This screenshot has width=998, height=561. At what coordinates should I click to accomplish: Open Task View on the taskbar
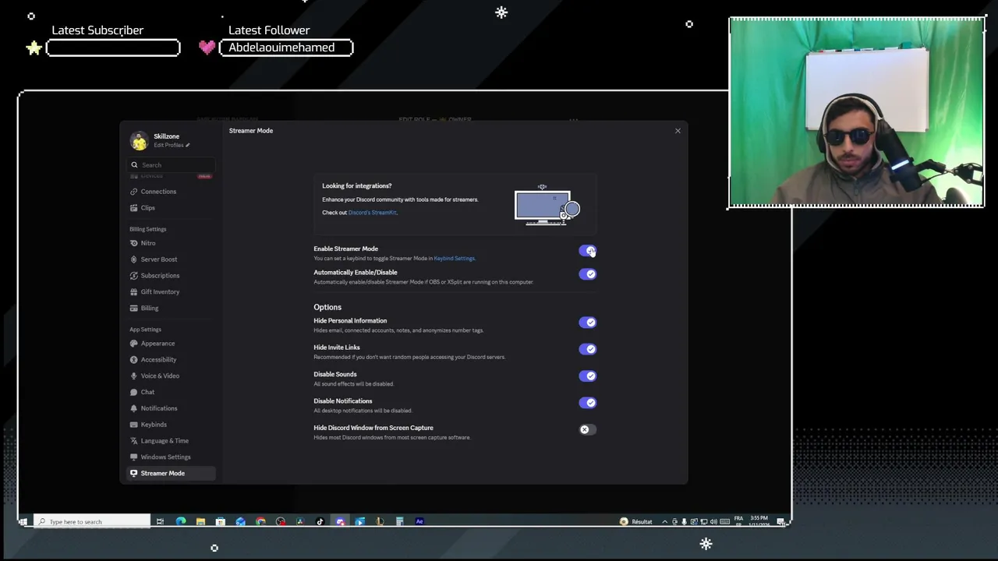coord(160,521)
